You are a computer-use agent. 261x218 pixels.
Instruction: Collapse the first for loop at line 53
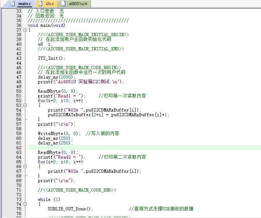pyautogui.click(x=25, y=105)
